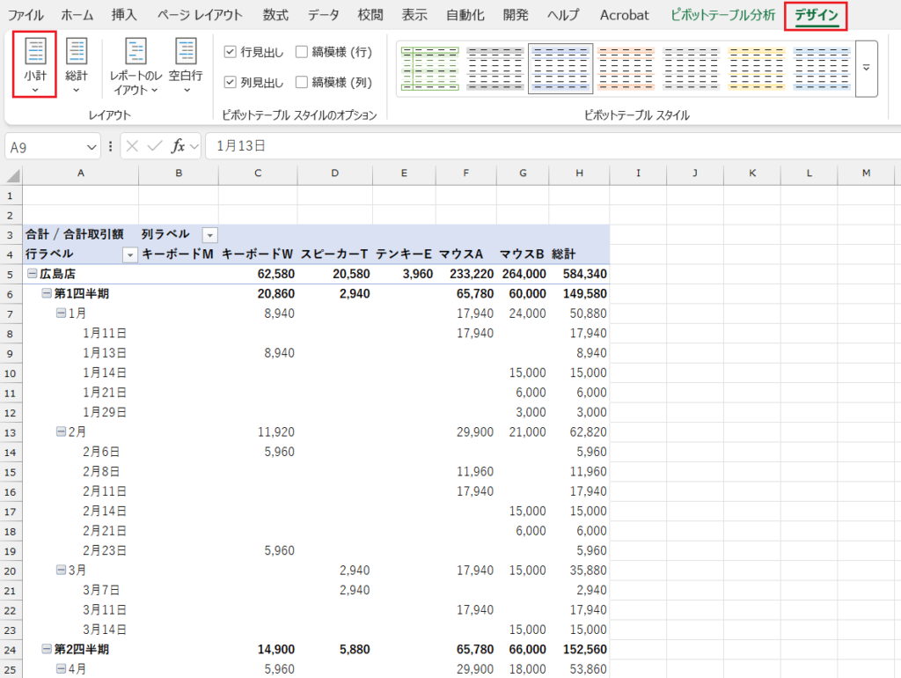Screen dimensions: 901x678
Task: Open the 行ラベル filter dropdown
Action: 130,254
